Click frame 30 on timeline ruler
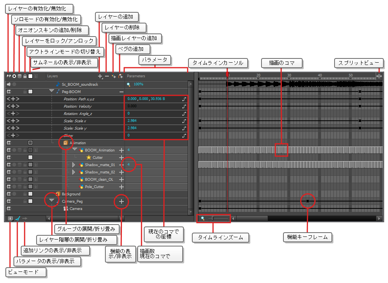 point(289,75)
